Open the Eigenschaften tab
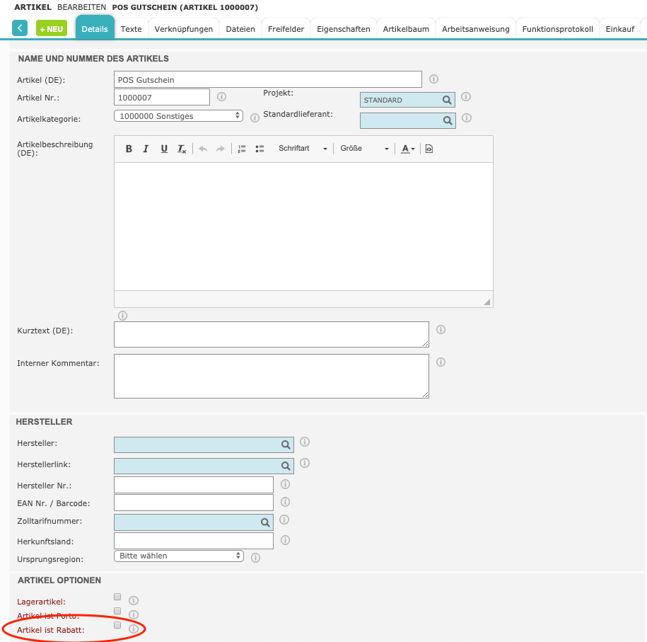 [343, 29]
